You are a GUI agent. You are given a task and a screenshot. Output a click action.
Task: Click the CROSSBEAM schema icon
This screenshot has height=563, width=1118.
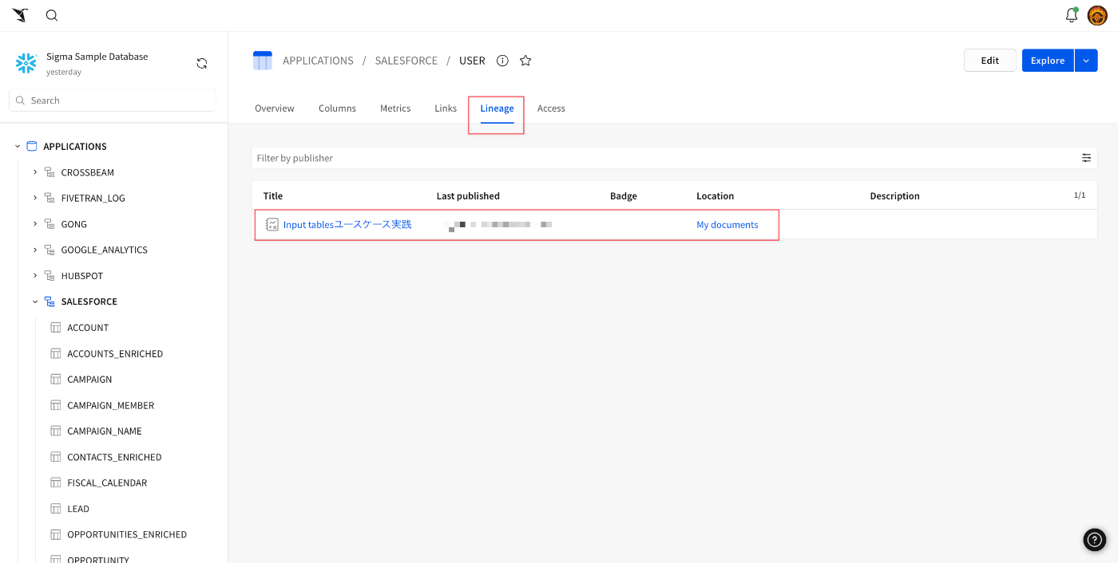click(x=50, y=172)
